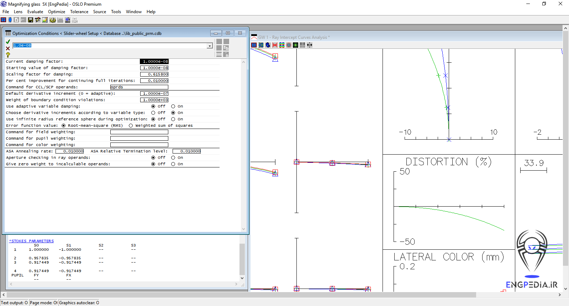Select Weighted sum of squares error function
The height and width of the screenshot is (306, 569).
131,126
